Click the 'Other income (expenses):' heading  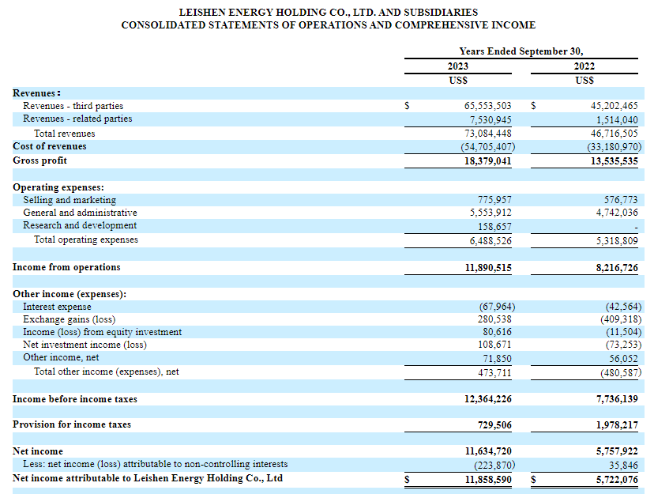click(70, 294)
